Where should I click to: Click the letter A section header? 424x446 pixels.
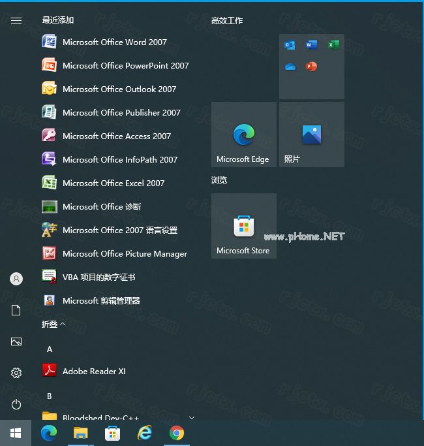click(x=50, y=349)
